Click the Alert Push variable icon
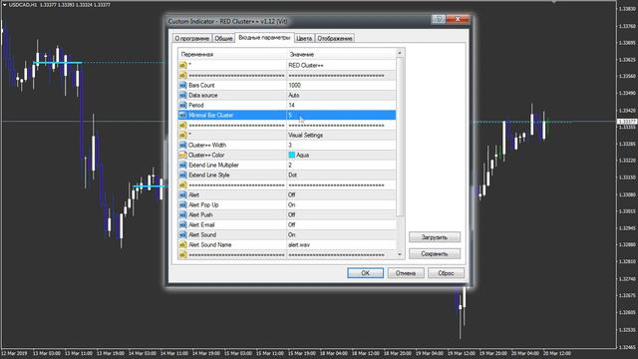The width and height of the screenshot is (638, 359). 182,215
